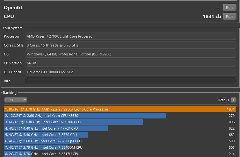Select ranking row 6 Intel Core i7-3720QM
Screen dimensions: 240x157
(120, 141)
